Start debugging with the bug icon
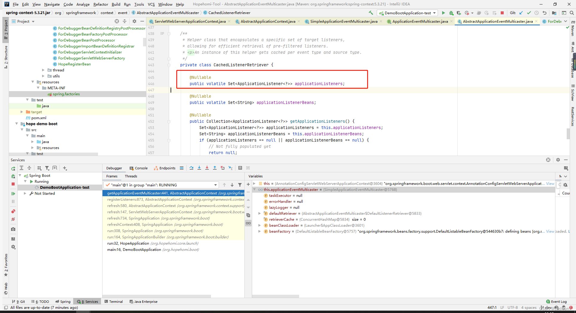The image size is (576, 313). 451,13
